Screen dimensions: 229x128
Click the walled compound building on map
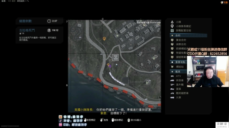(115, 57)
